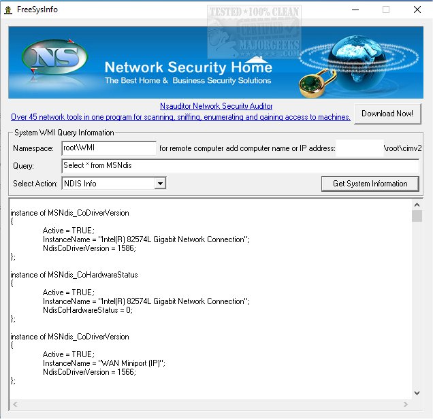This screenshot has height=419, width=433.
Task: Click 'System WMI Query Information' group title
Action: 64,133
